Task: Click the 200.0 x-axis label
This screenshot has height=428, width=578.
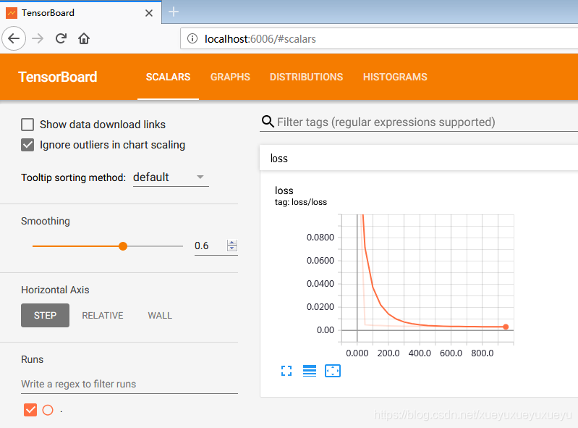Action: 388,353
